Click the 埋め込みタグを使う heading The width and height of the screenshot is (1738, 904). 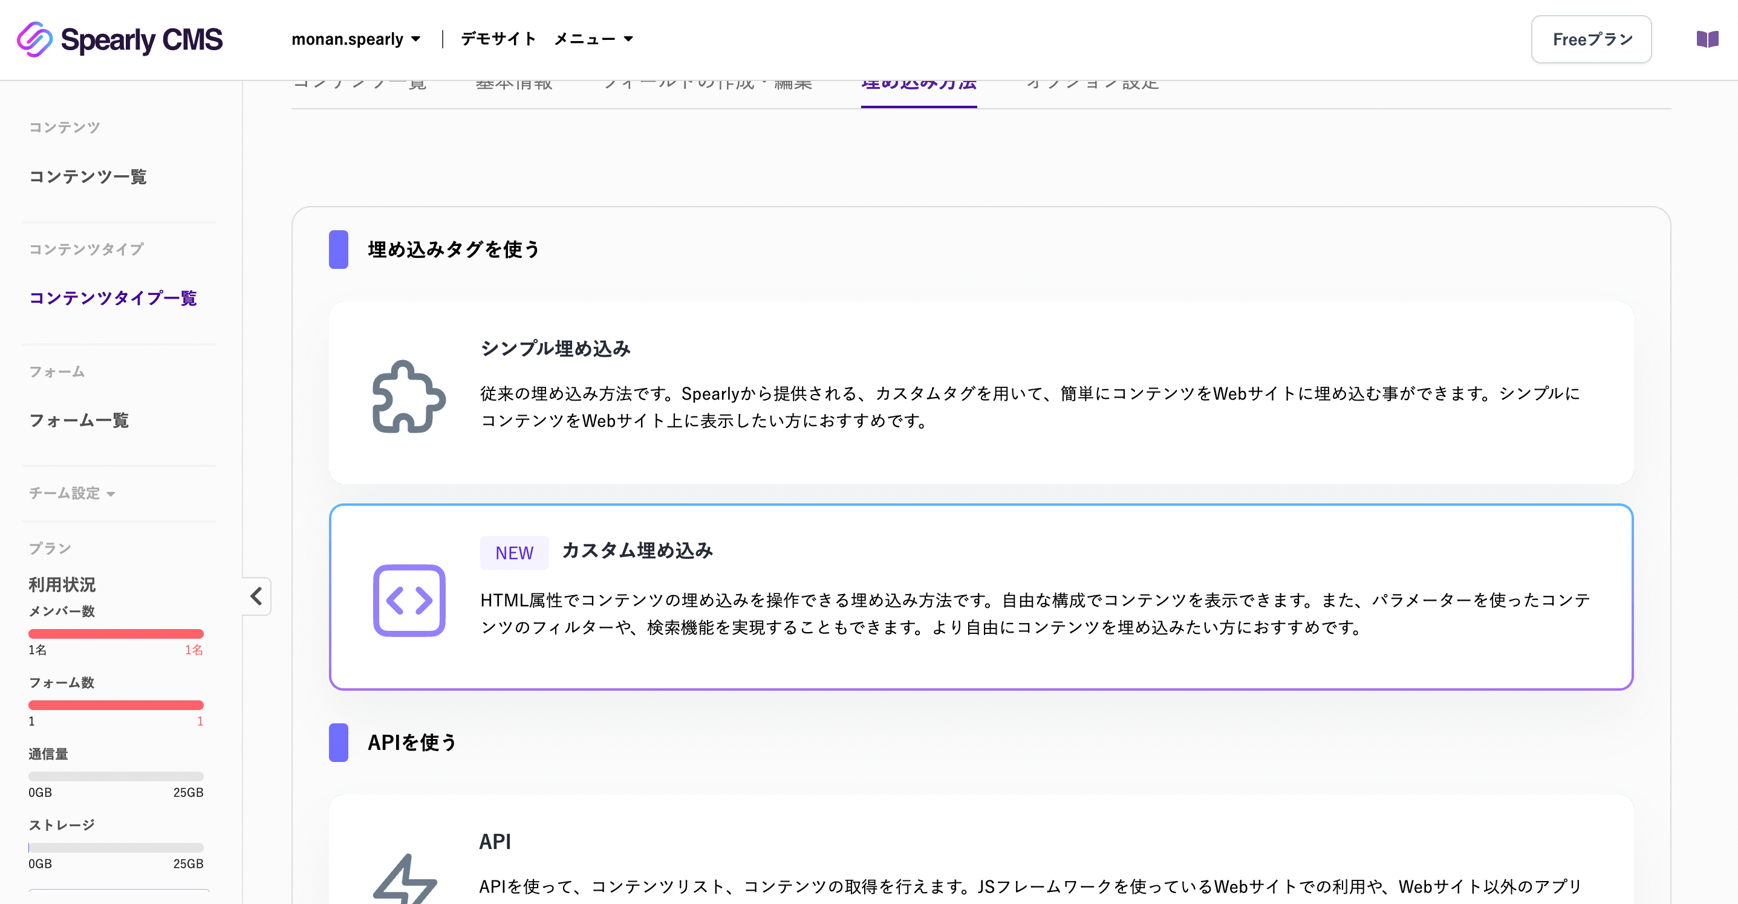coord(454,250)
